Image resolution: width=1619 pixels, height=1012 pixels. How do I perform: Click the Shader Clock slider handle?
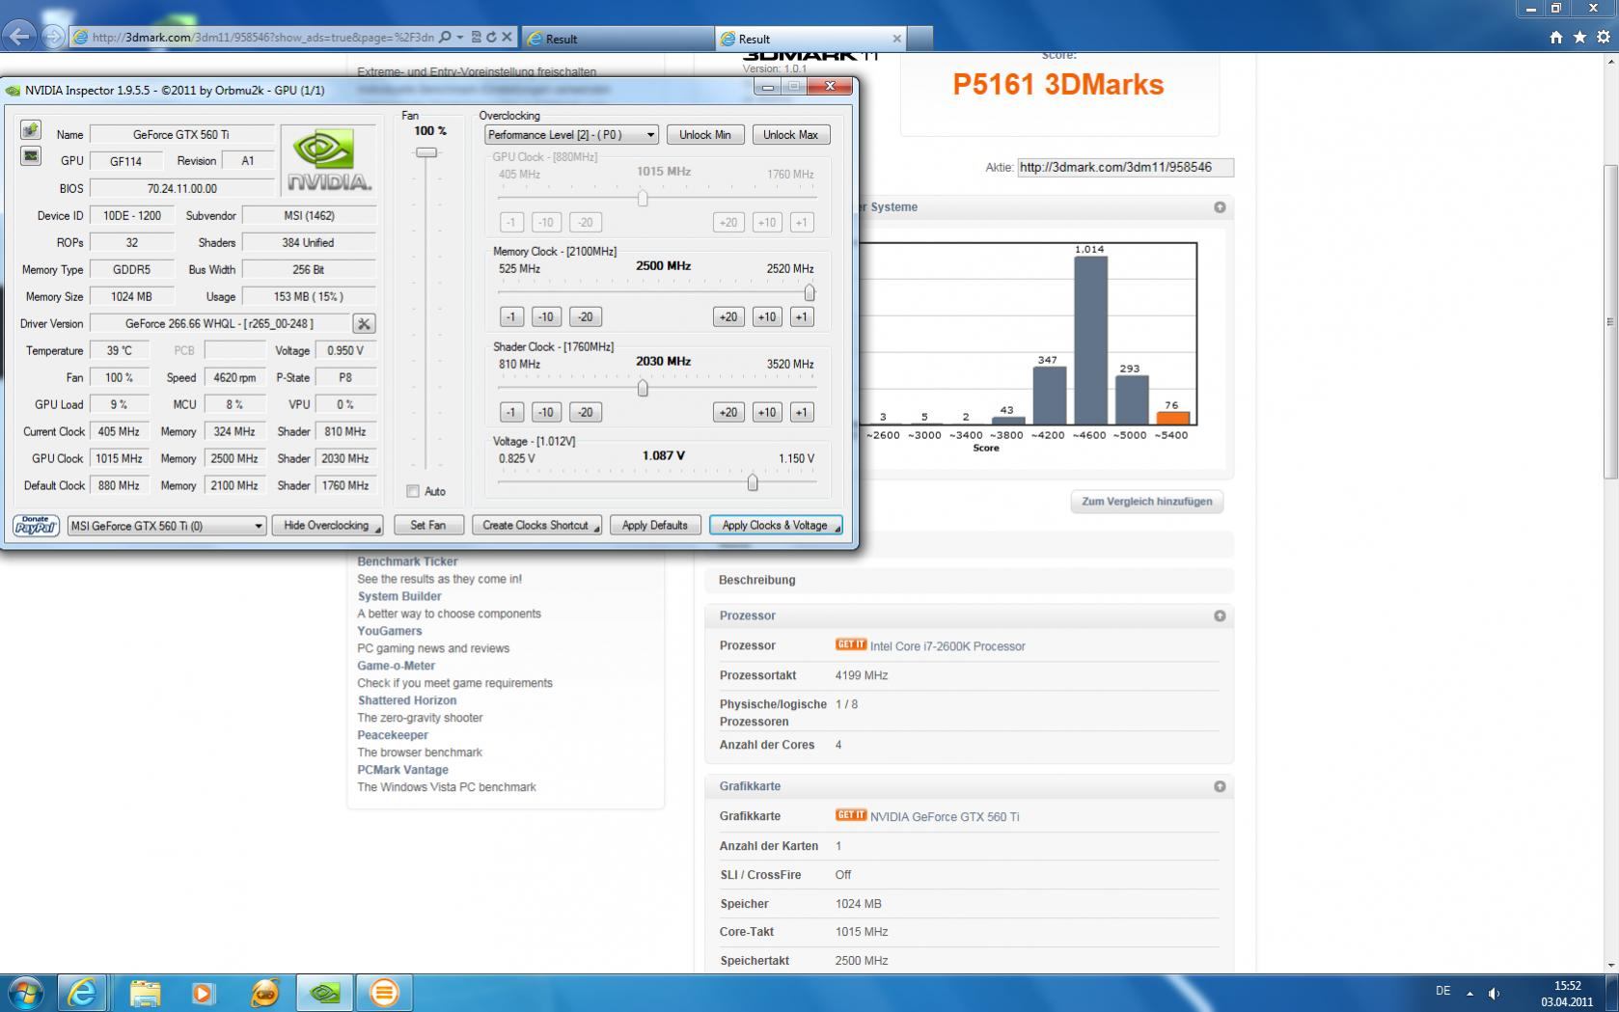coord(643,388)
